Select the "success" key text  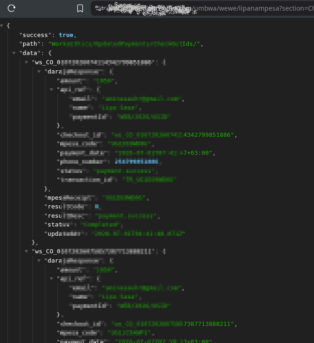(35, 35)
